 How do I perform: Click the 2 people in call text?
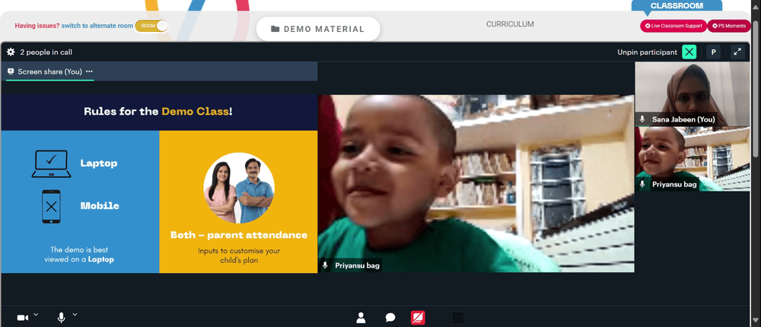(x=46, y=52)
